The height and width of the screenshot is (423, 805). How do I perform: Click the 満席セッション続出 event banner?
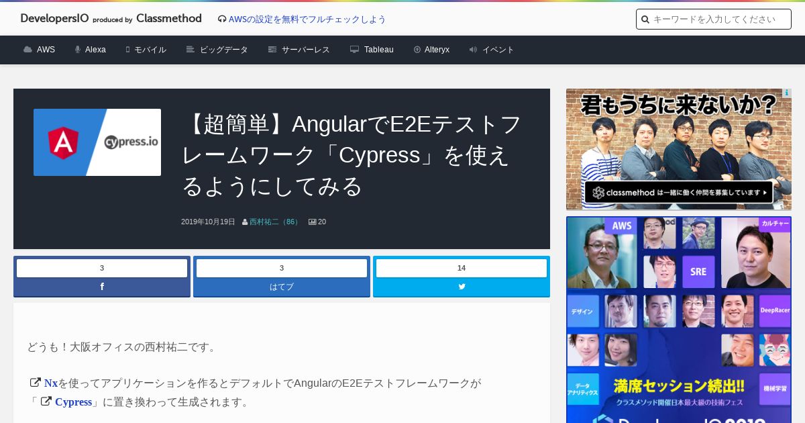coord(679,320)
